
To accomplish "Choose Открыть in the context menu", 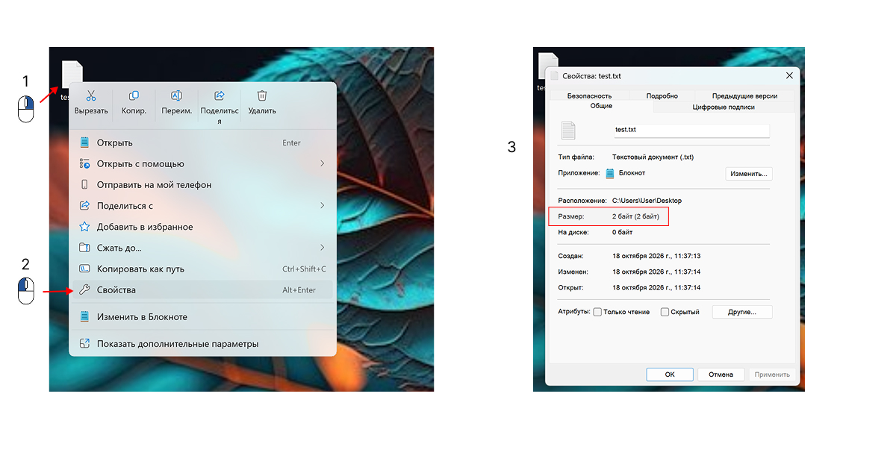I will (x=202, y=142).
